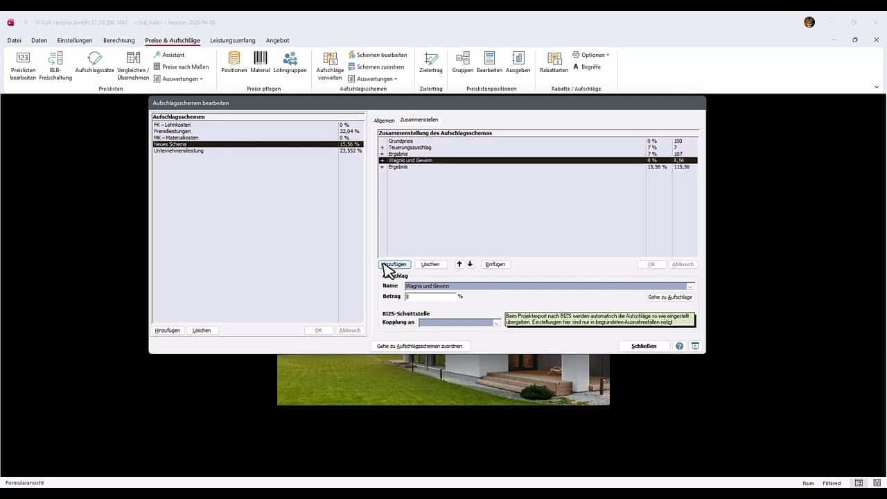Image resolution: width=887 pixels, height=499 pixels.
Task: Select Unternehmensleistung in the schema list
Action: [179, 150]
